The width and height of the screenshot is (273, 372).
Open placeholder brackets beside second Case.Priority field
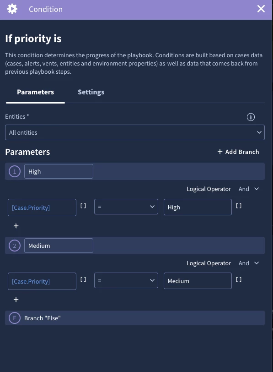[83, 280]
